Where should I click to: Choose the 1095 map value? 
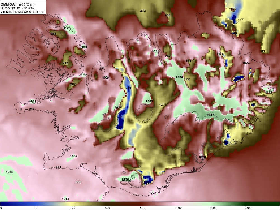coord(83,75)
